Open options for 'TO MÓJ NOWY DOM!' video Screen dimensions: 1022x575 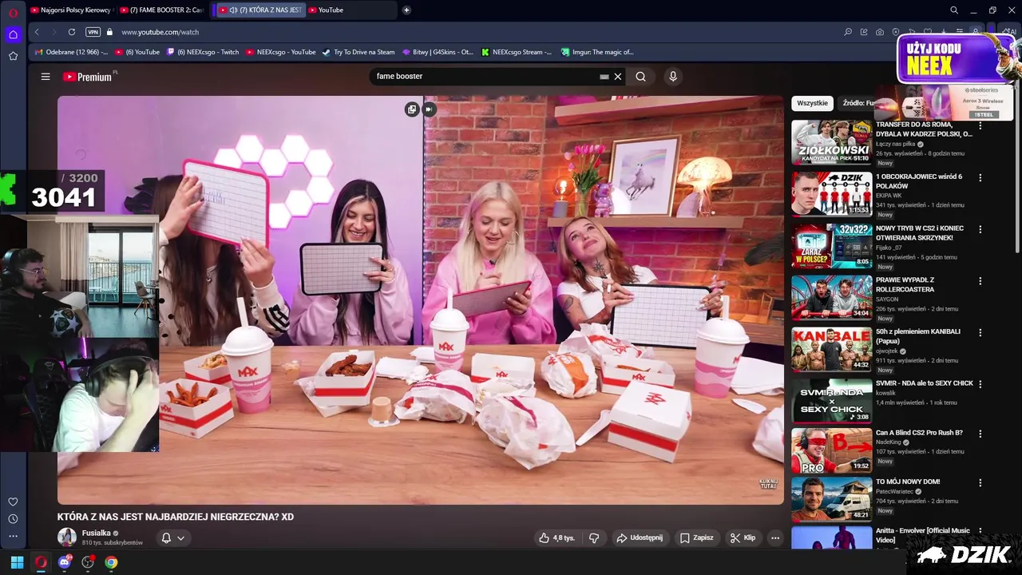980,483
